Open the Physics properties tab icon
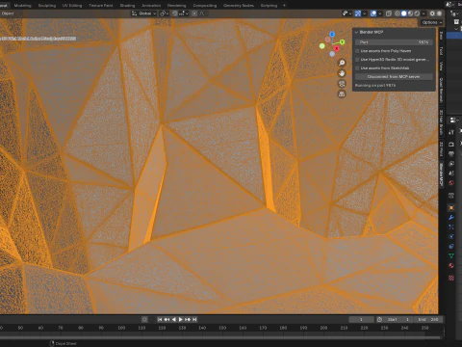Screen dimensions: 462x347 coord(451,236)
